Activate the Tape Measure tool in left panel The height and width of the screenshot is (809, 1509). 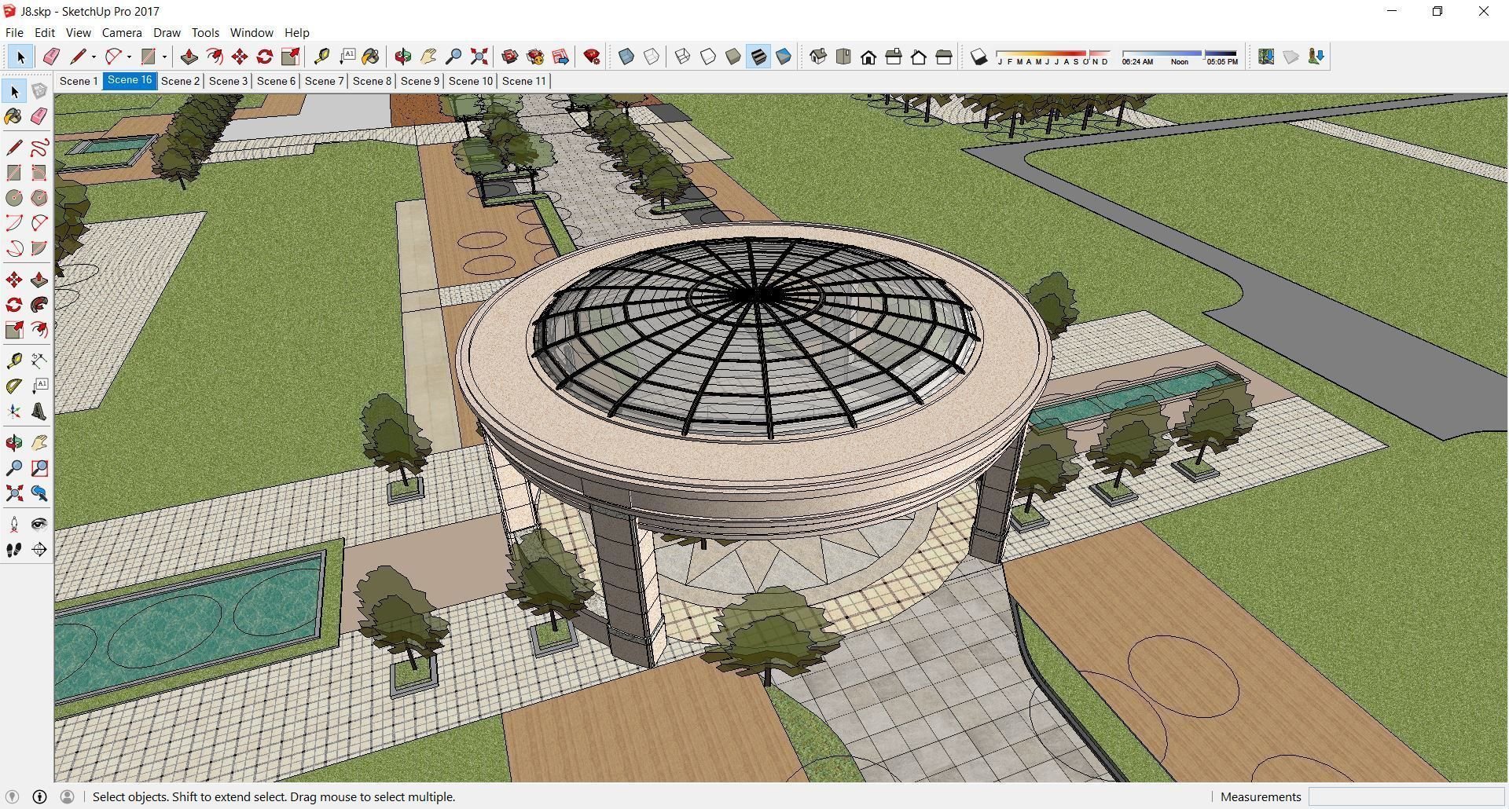pyautogui.click(x=14, y=361)
